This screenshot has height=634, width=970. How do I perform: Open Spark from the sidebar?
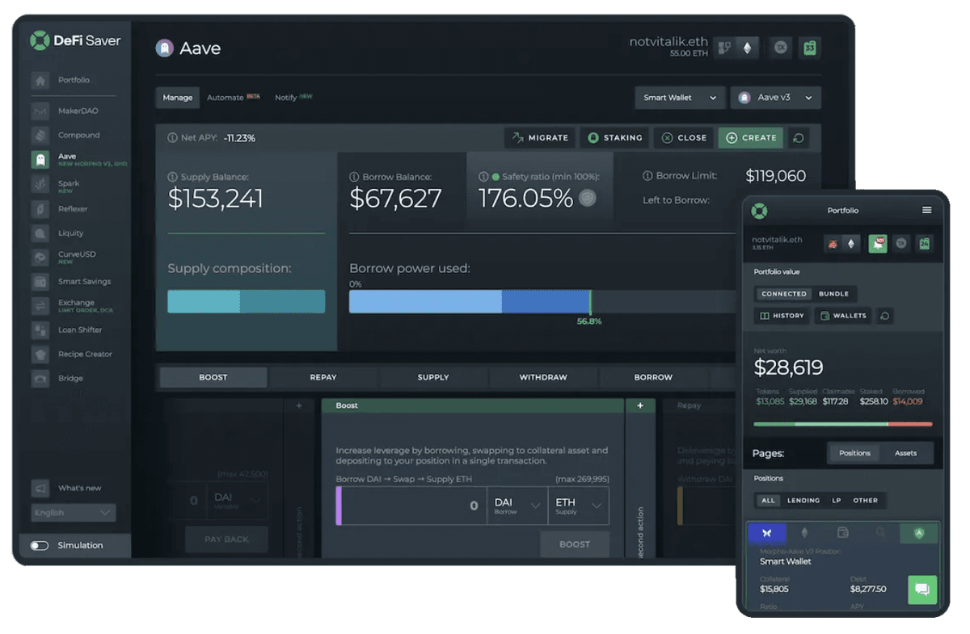pyautogui.click(x=57, y=185)
